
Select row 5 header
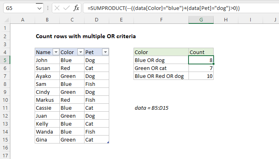(x=5, y=60)
